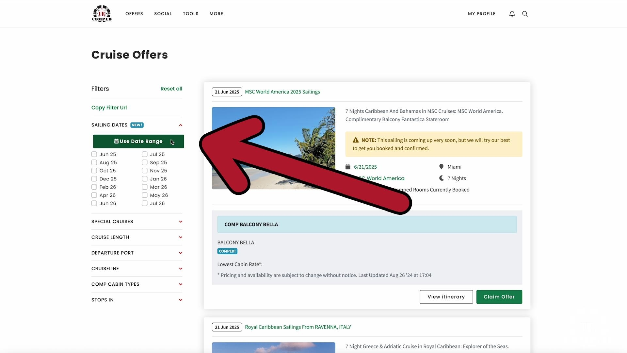Open the notifications bell icon
This screenshot has height=353, width=627.
tap(512, 14)
